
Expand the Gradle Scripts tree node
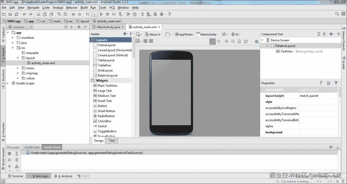click(x=8, y=83)
